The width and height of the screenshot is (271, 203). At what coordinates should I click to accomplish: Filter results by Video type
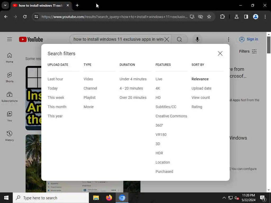coord(88,79)
